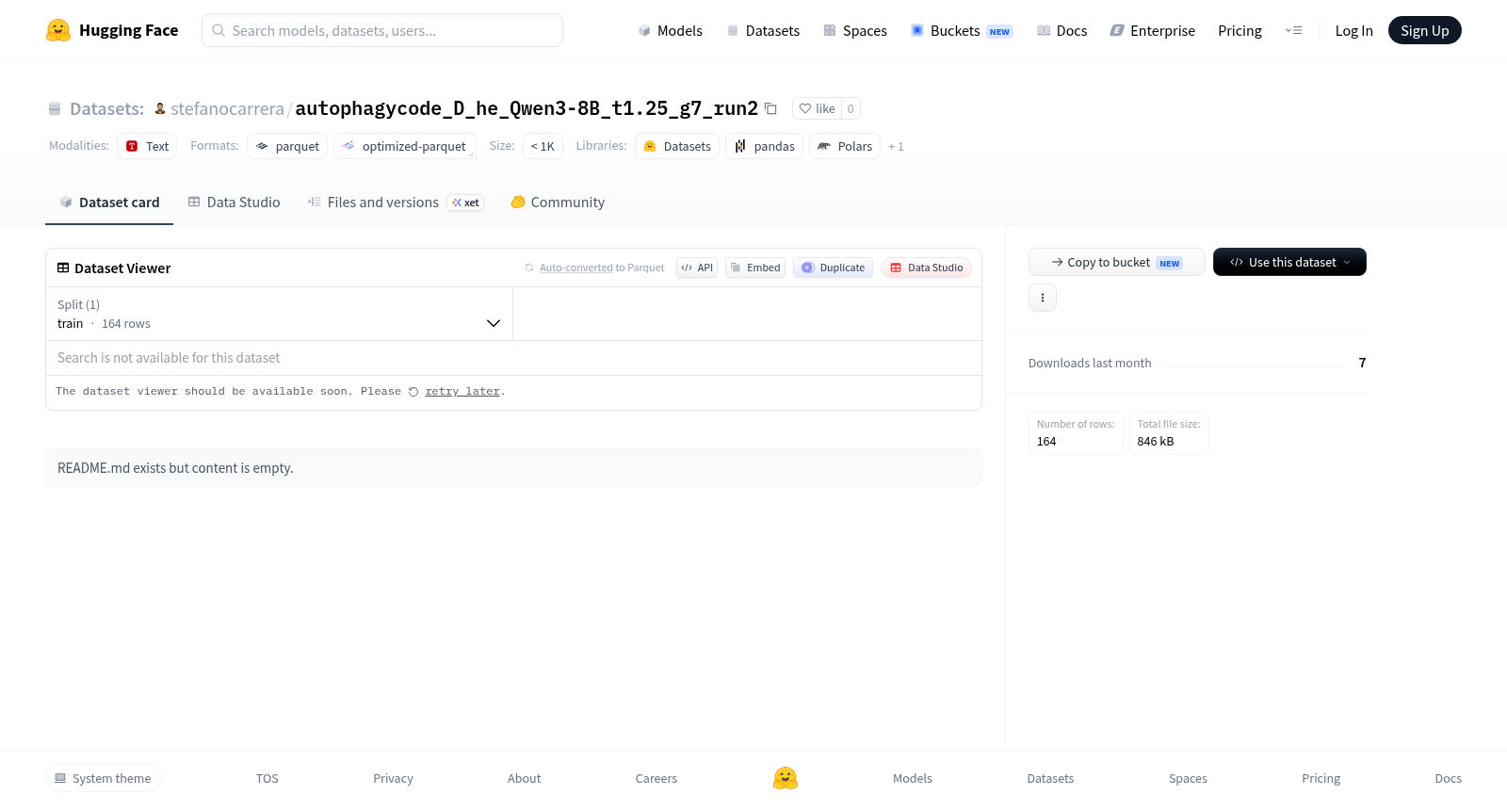Click the Copy to bucket button
Screen dimensions: 1507x811
tap(1117, 262)
